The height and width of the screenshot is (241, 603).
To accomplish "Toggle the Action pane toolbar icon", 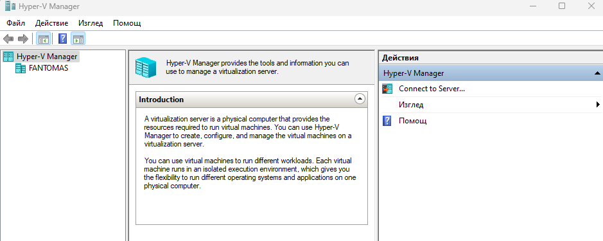I will pyautogui.click(x=78, y=39).
